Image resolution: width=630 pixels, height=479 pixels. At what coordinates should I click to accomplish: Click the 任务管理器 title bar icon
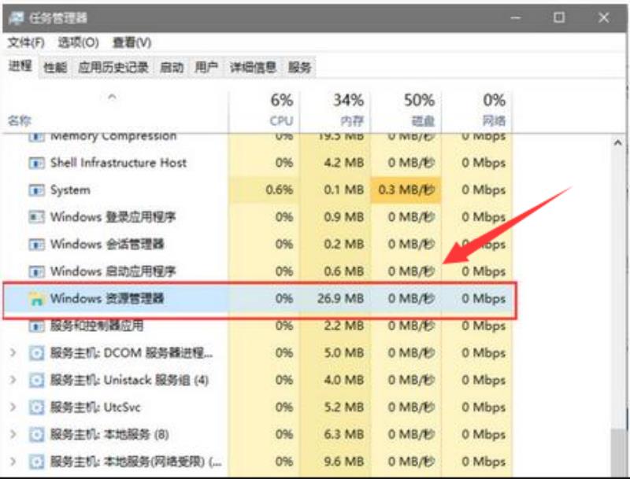(x=16, y=18)
